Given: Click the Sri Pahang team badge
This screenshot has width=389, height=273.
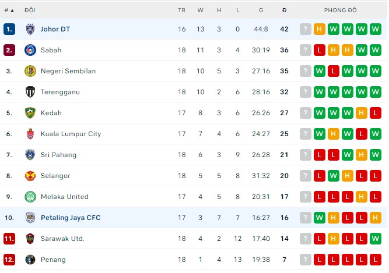Looking at the screenshot, I should [x=30, y=155].
